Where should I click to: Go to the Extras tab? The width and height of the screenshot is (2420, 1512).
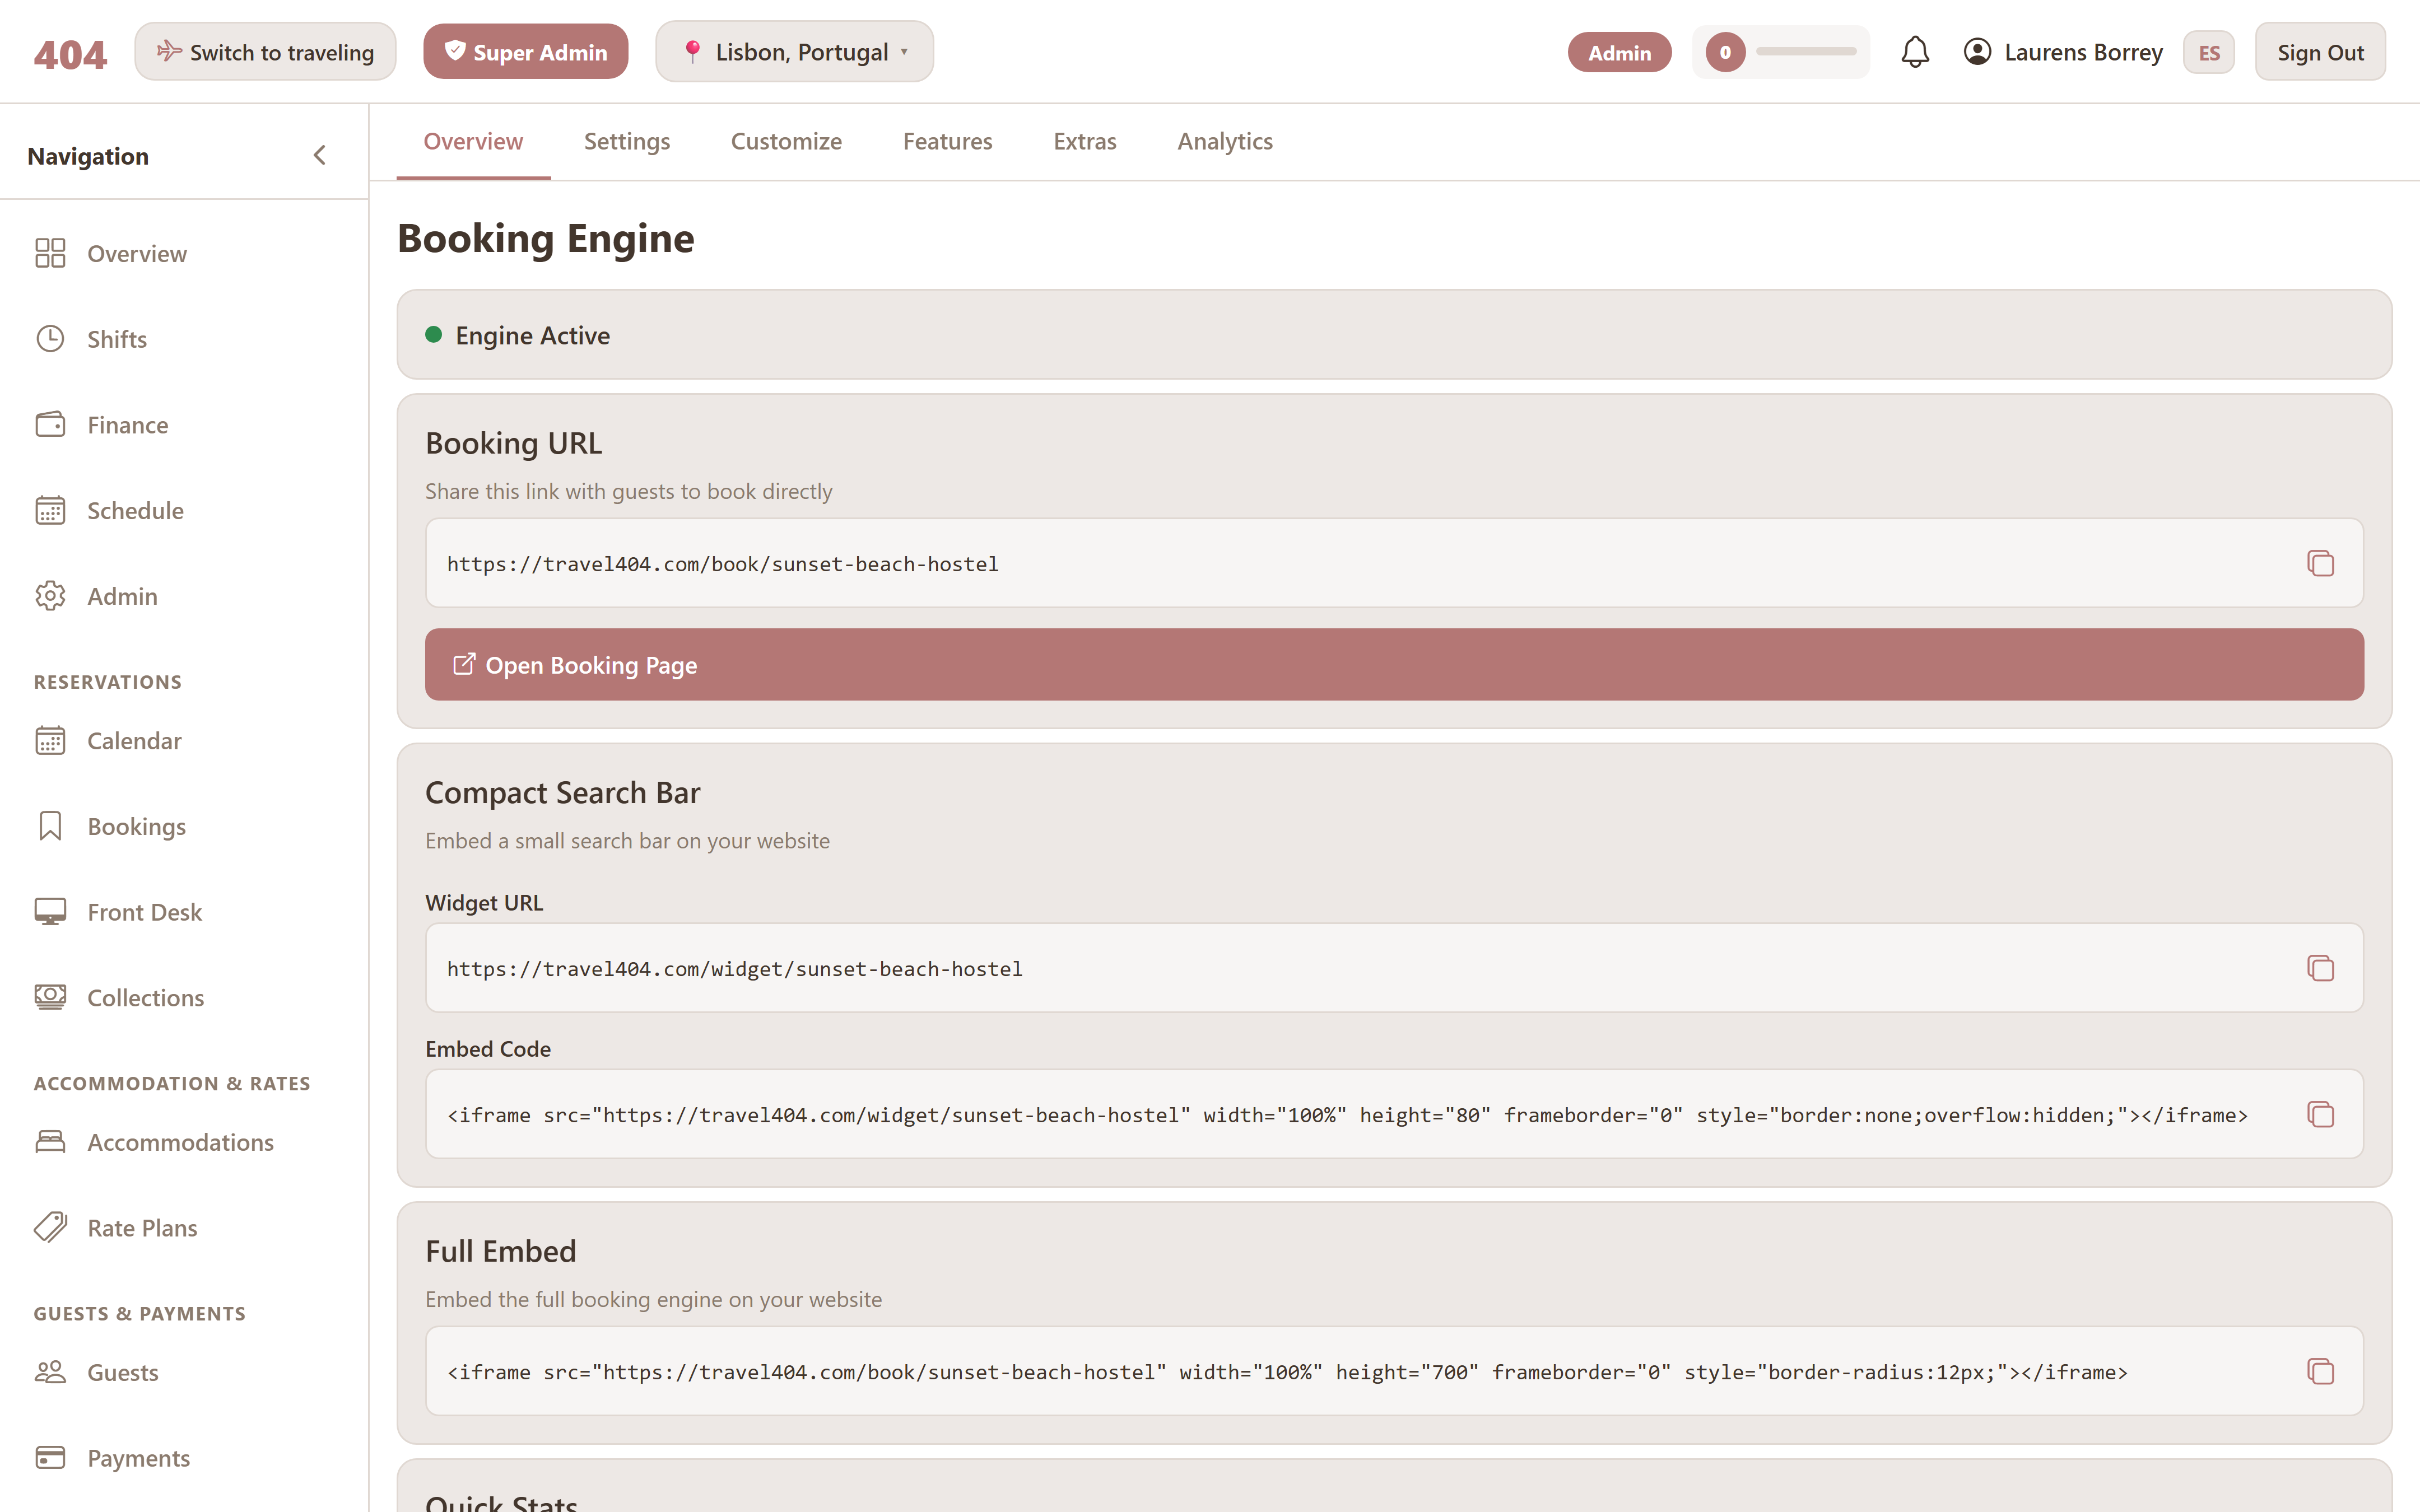click(1084, 141)
